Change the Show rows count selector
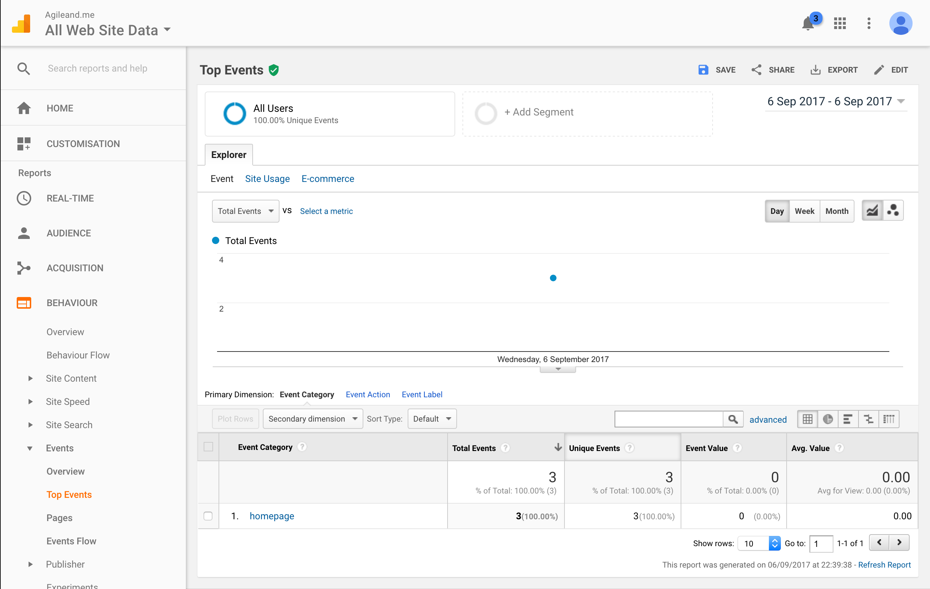Viewport: 930px width, 589px height. click(x=759, y=543)
